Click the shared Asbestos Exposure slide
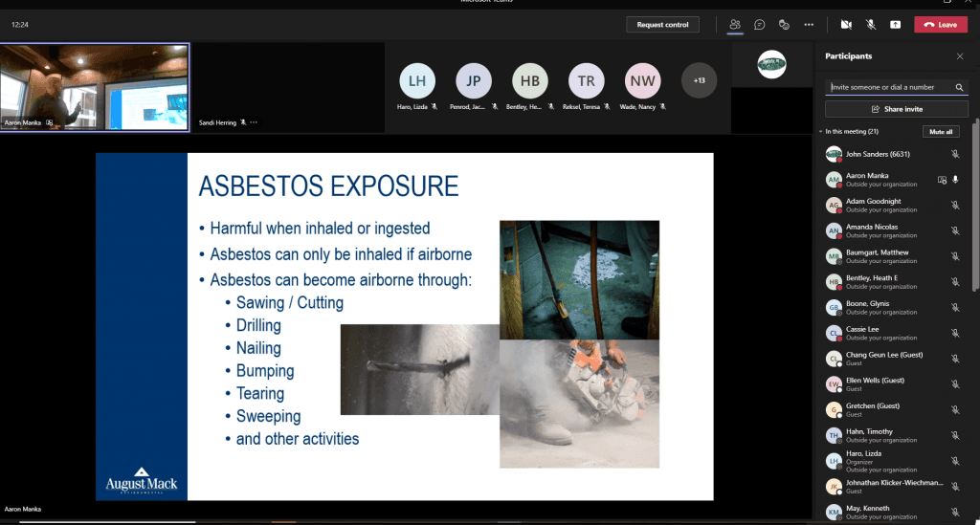 click(405, 326)
